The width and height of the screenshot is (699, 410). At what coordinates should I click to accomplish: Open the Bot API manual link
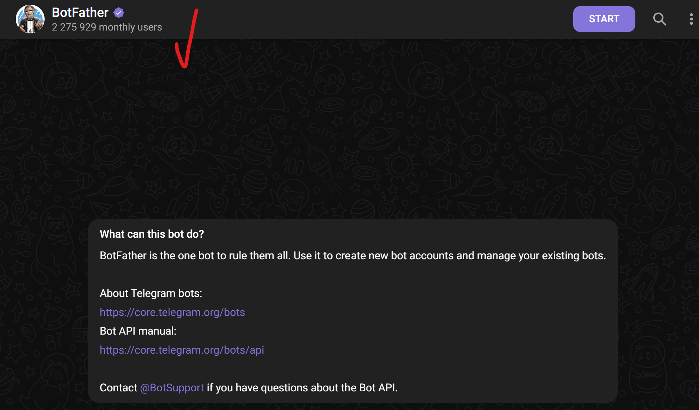[182, 350]
